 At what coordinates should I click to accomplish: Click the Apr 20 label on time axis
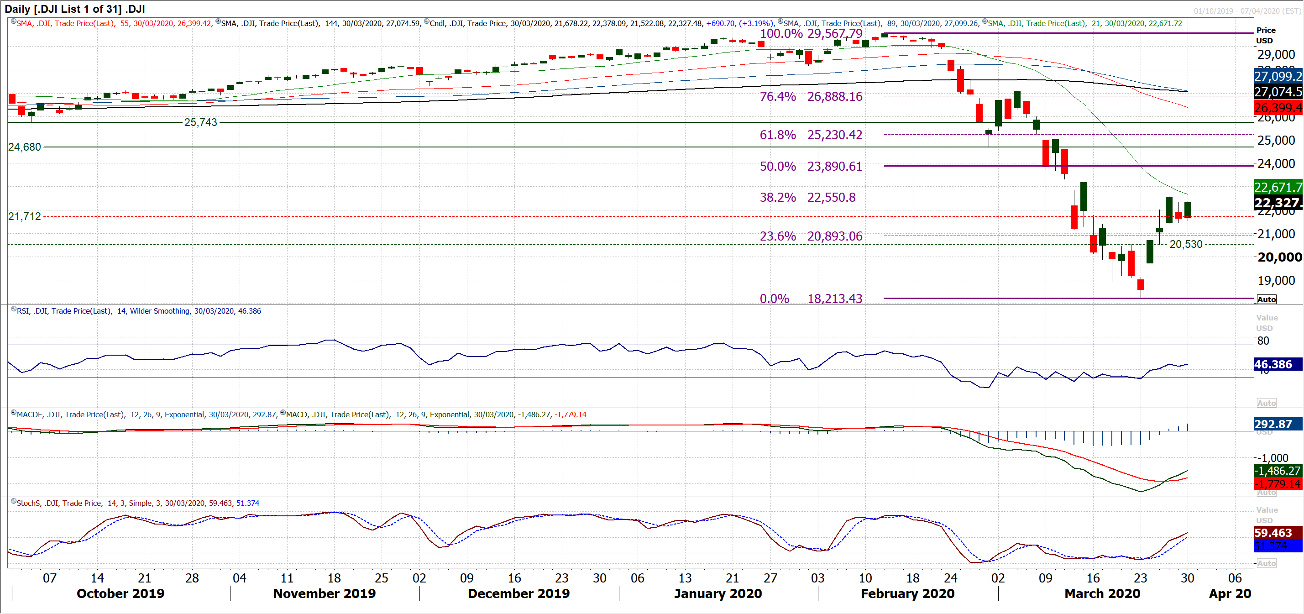click(x=1230, y=594)
